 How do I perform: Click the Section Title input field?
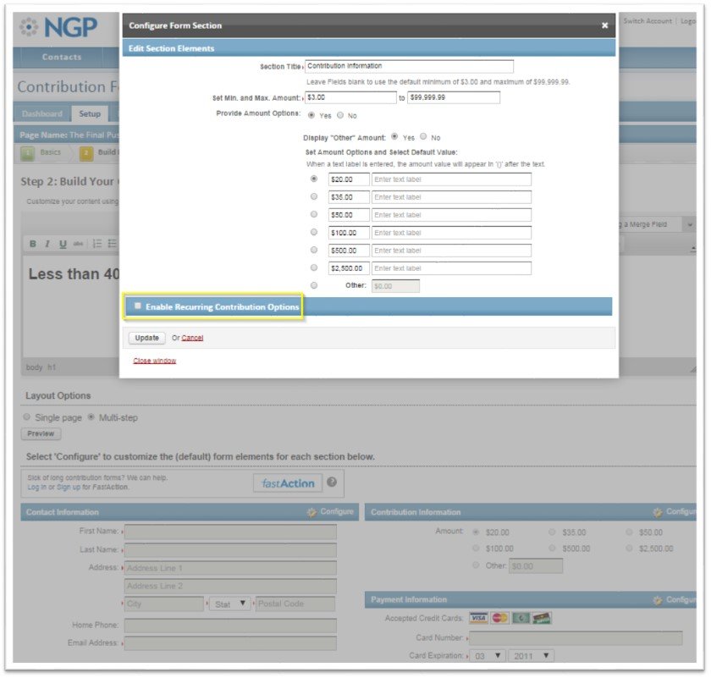click(409, 66)
